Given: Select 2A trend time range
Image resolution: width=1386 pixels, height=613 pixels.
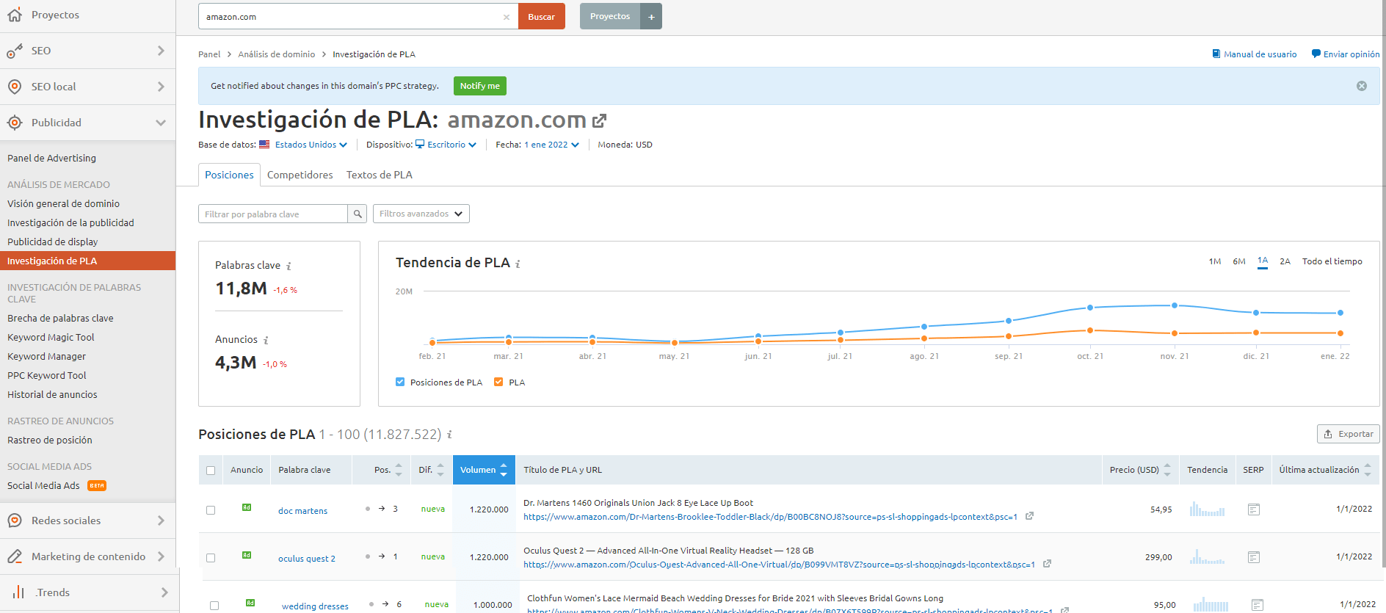Looking at the screenshot, I should point(1285,261).
